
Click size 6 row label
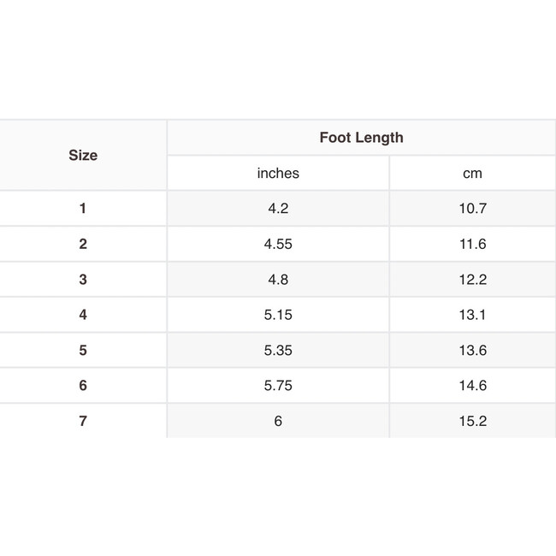[x=83, y=386]
